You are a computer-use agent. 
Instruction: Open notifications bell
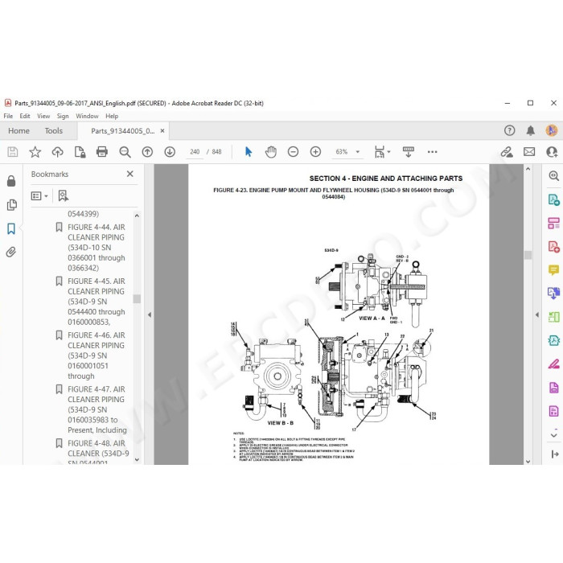click(530, 130)
